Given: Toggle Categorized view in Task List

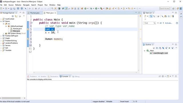Looking at the screenshot, I should pyautogui.click(x=151, y=16).
